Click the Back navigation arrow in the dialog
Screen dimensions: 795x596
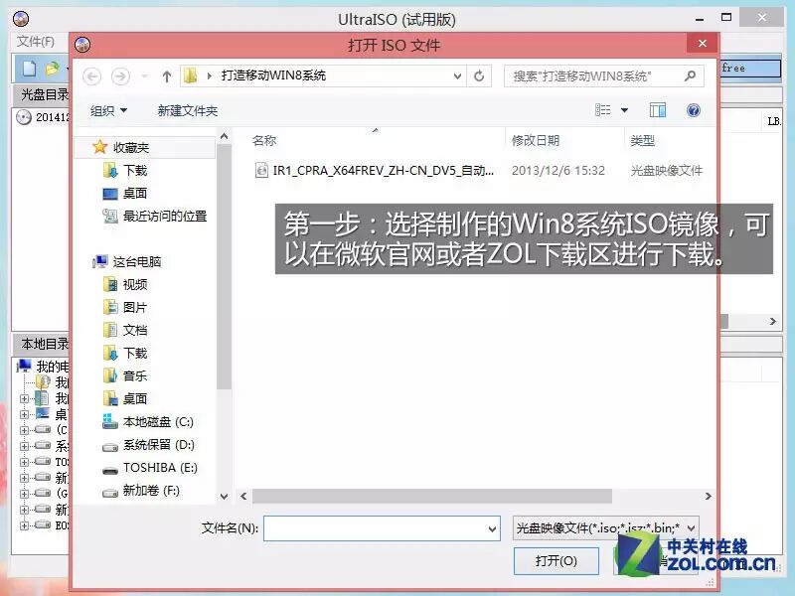(91, 76)
